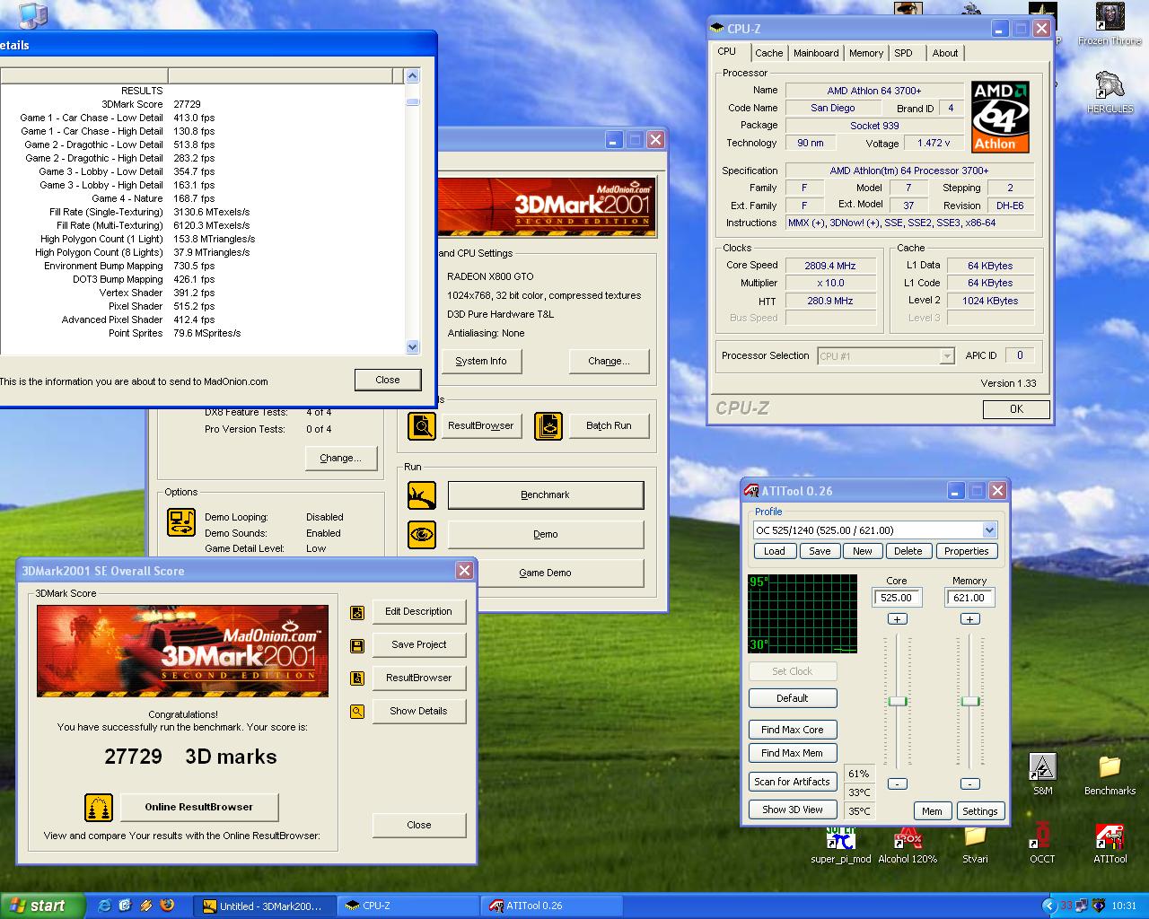This screenshot has height=919, width=1149.
Task: Click the Start button
Action: point(43,906)
